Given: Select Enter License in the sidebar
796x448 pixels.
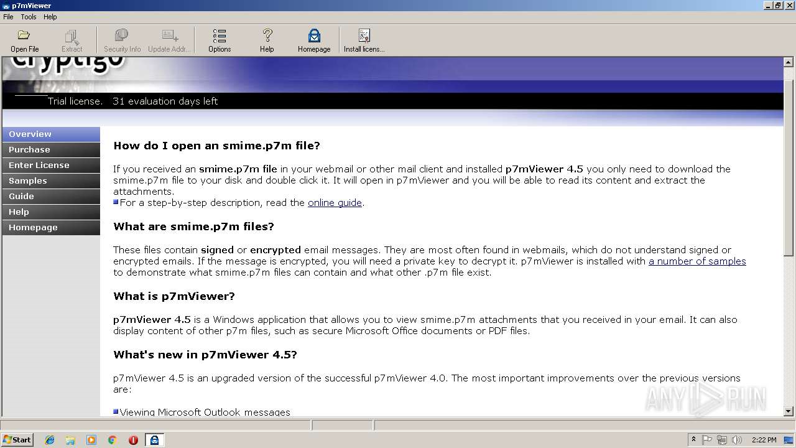Looking at the screenshot, I should (51, 165).
